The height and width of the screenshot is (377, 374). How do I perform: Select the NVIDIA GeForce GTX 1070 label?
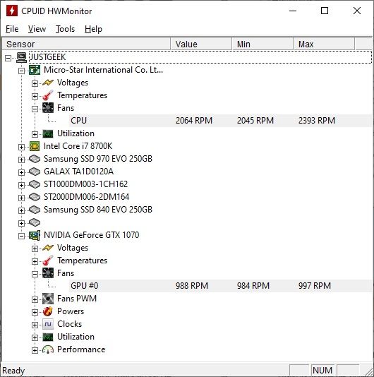(91, 235)
